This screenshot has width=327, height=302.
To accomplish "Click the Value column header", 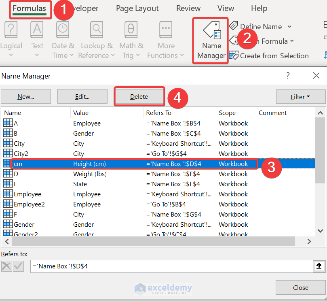I will (x=107, y=113).
